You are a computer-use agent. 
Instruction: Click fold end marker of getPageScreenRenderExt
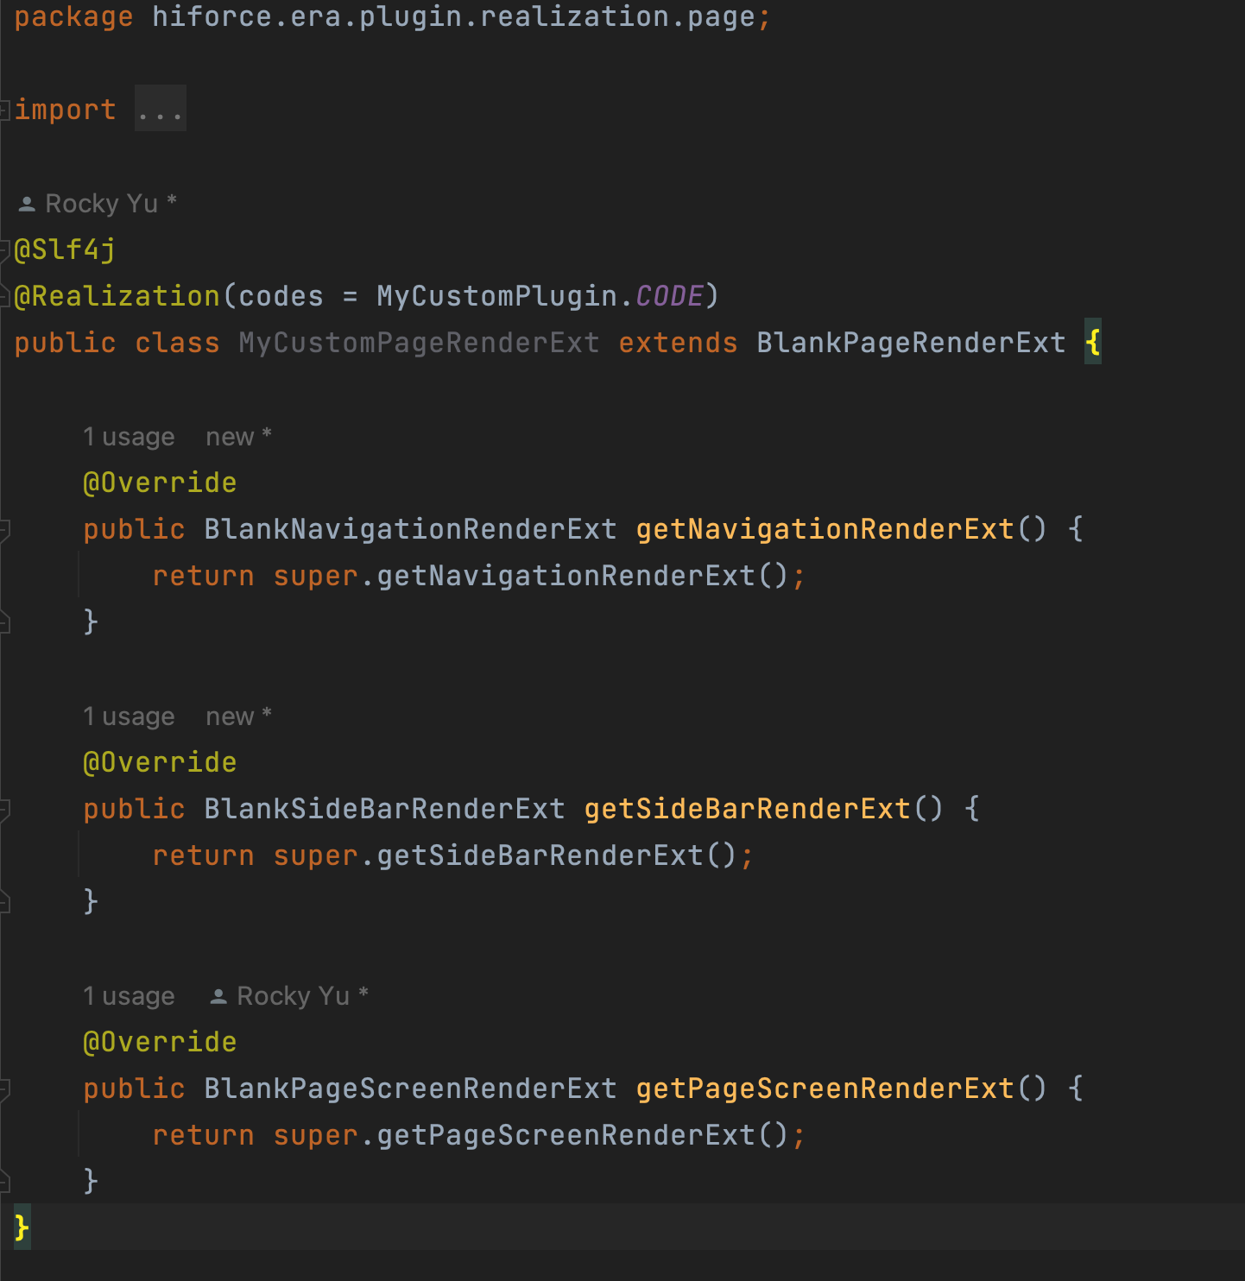[x=4, y=1181]
